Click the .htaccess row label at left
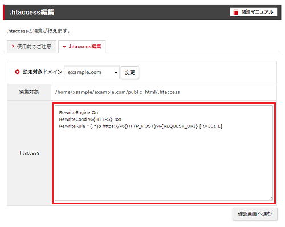285x227 pixels. click(x=29, y=153)
